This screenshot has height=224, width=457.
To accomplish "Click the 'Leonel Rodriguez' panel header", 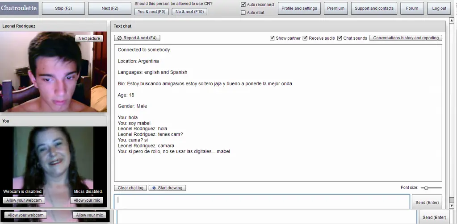I will click(54, 26).
